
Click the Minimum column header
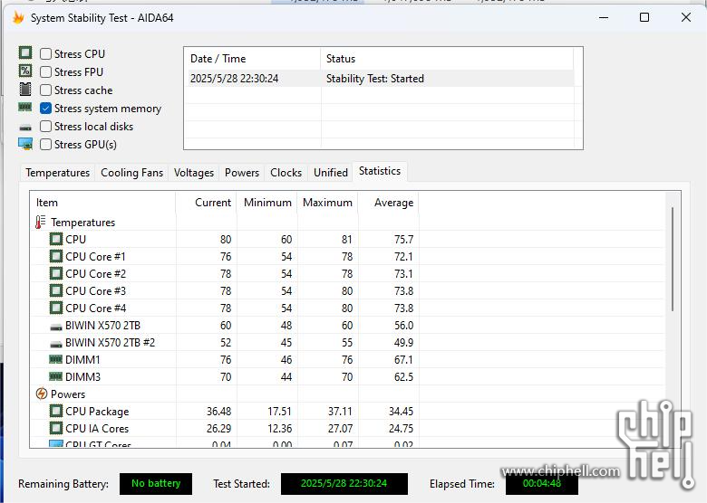coord(266,203)
